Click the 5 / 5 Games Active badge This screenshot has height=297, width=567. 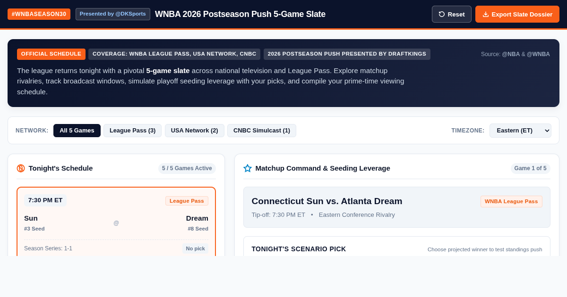(x=187, y=168)
